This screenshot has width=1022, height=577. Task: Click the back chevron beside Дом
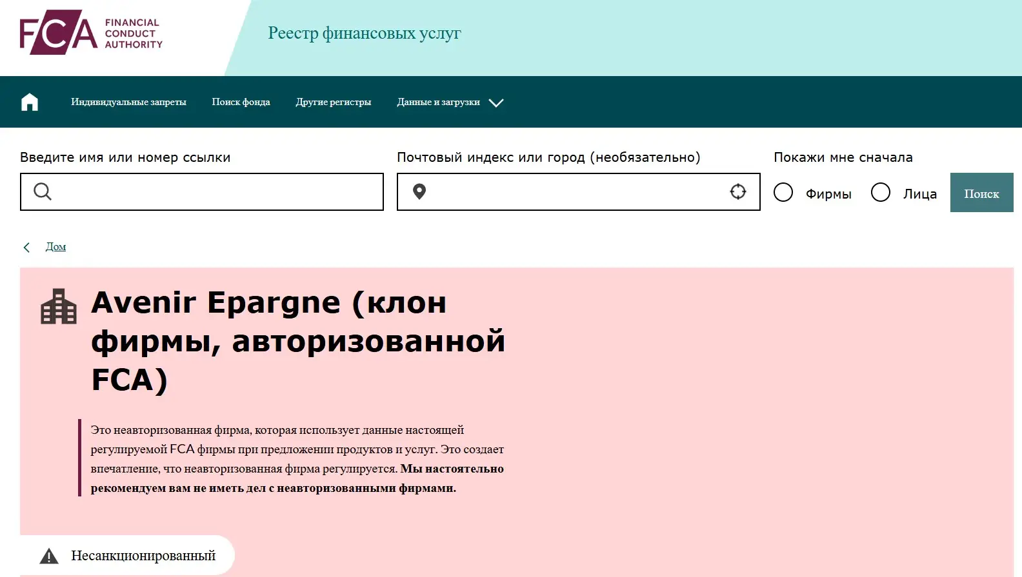[x=26, y=248]
